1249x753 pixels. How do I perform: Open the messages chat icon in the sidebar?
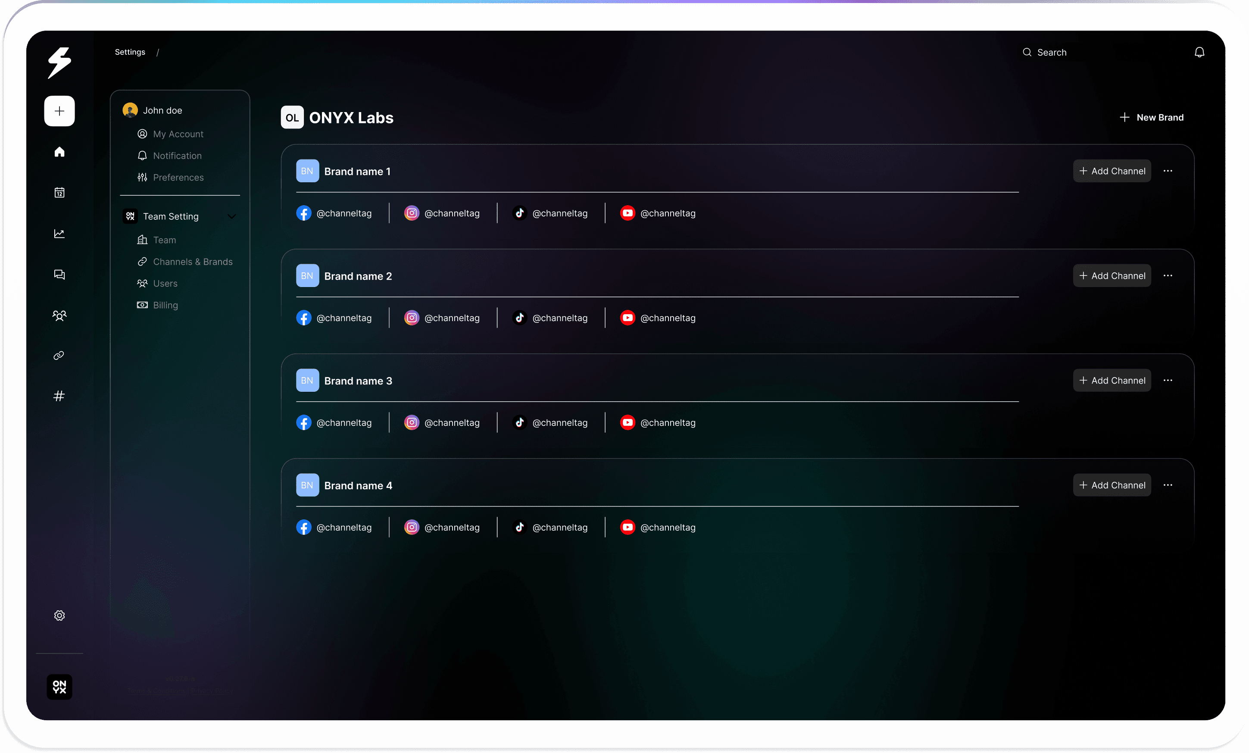point(59,274)
